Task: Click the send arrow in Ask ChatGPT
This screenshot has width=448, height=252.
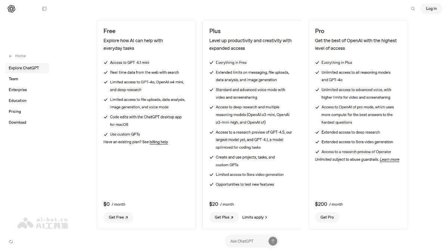Action: (273, 241)
